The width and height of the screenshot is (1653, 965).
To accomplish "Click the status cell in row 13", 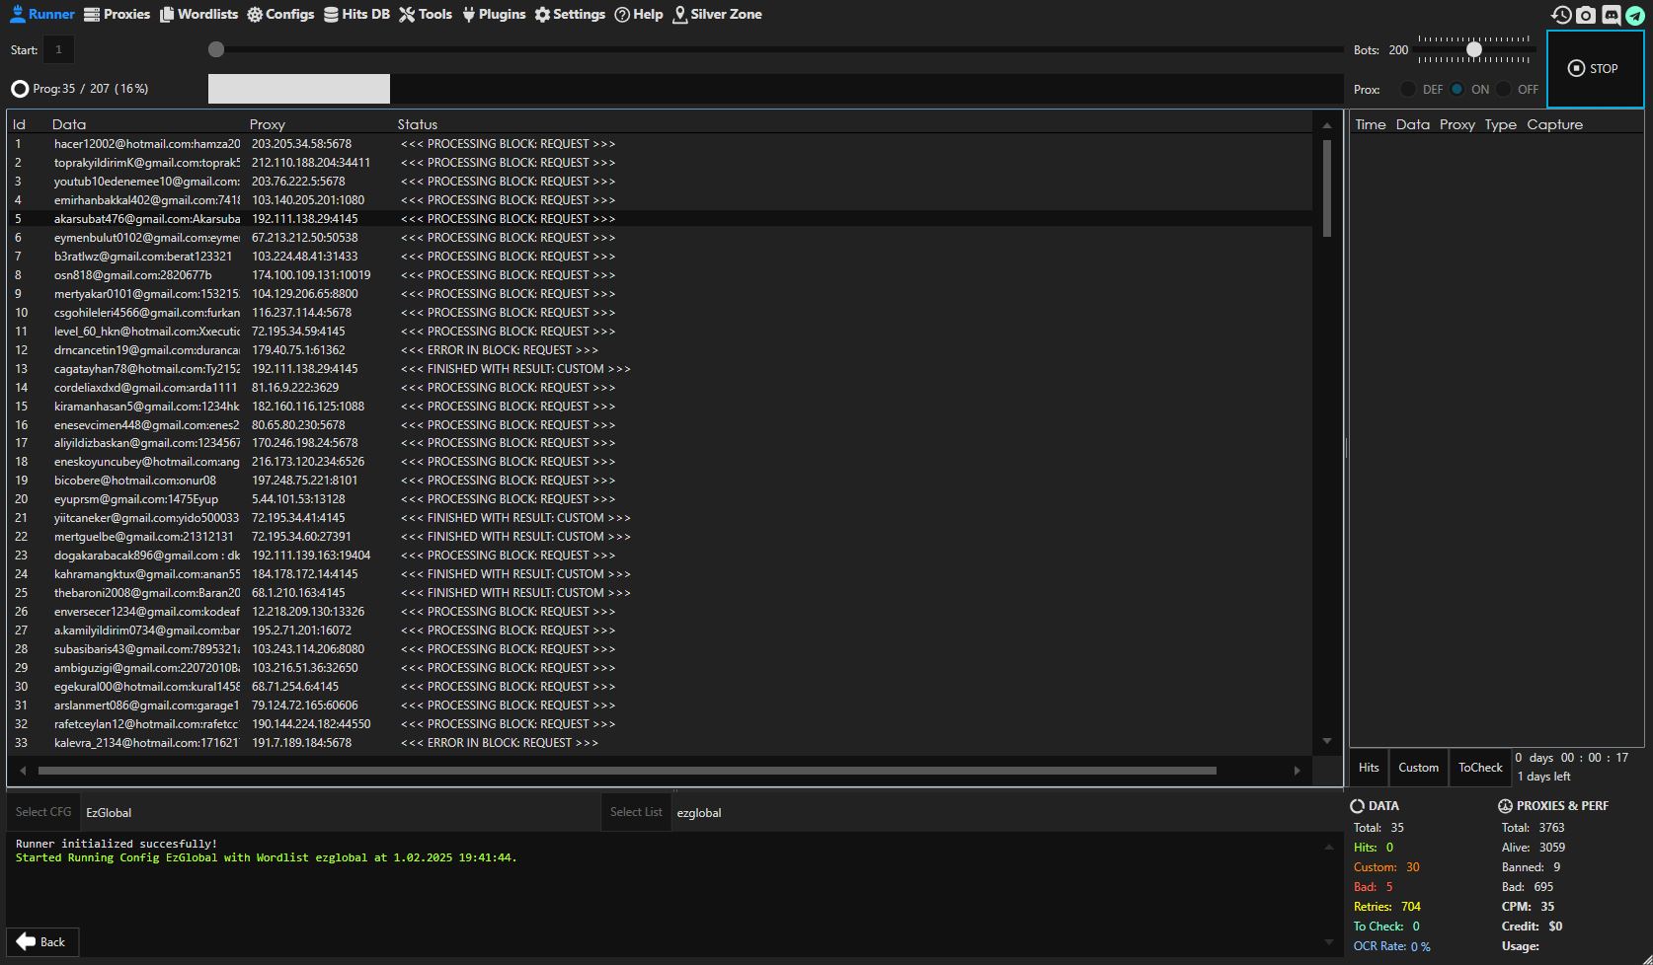I will click(515, 369).
